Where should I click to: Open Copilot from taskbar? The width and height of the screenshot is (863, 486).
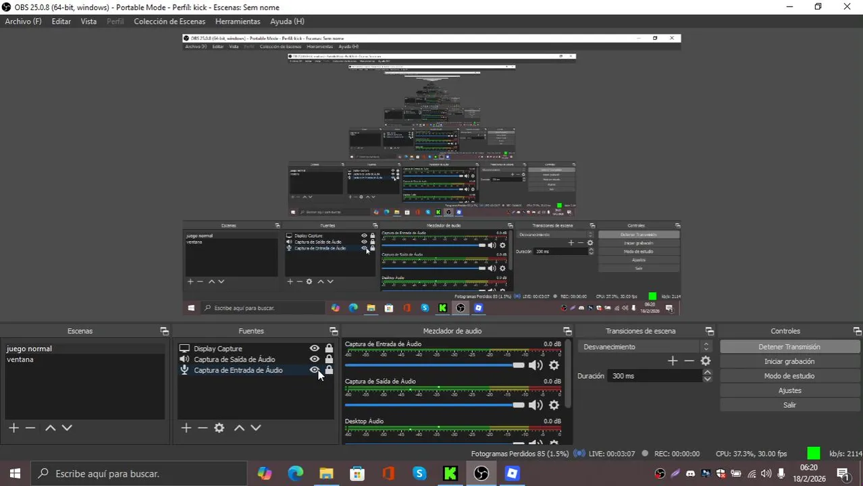[x=265, y=474]
